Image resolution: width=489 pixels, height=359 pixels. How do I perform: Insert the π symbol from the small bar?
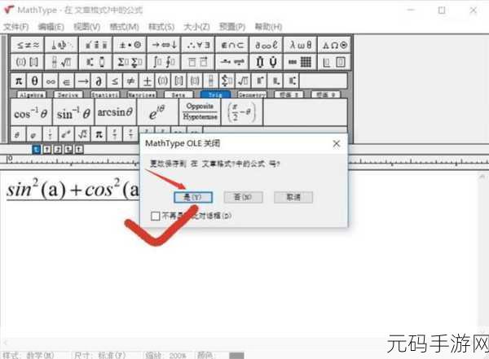(19, 81)
